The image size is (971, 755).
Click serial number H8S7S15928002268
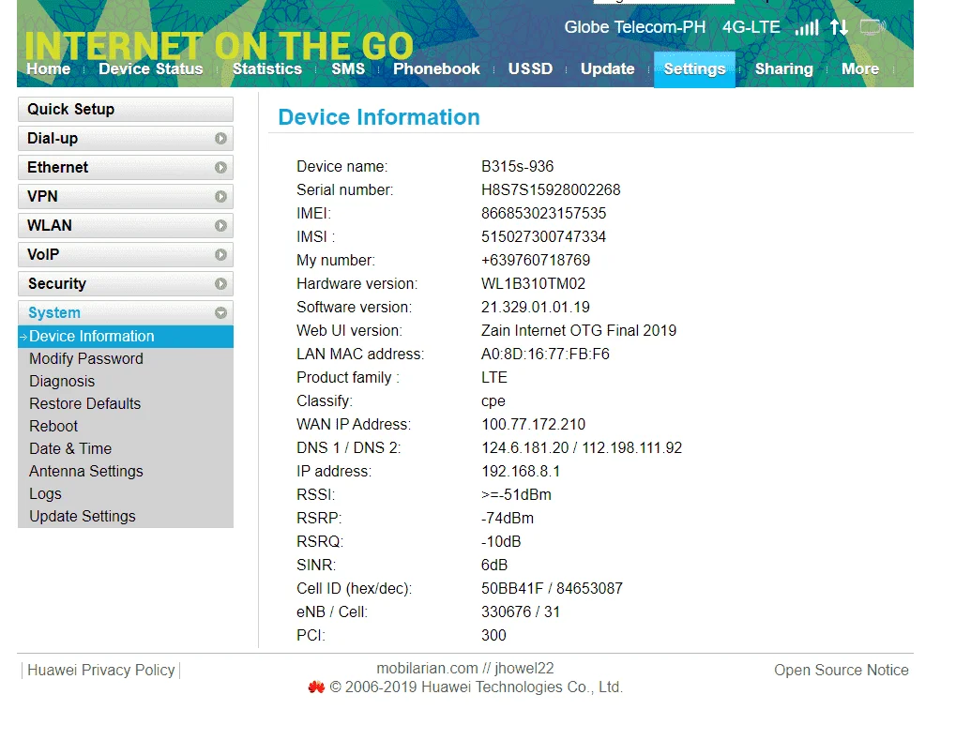551,190
